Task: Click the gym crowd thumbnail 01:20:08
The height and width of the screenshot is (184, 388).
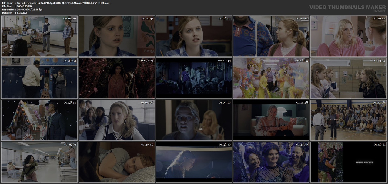Action: click(349, 120)
